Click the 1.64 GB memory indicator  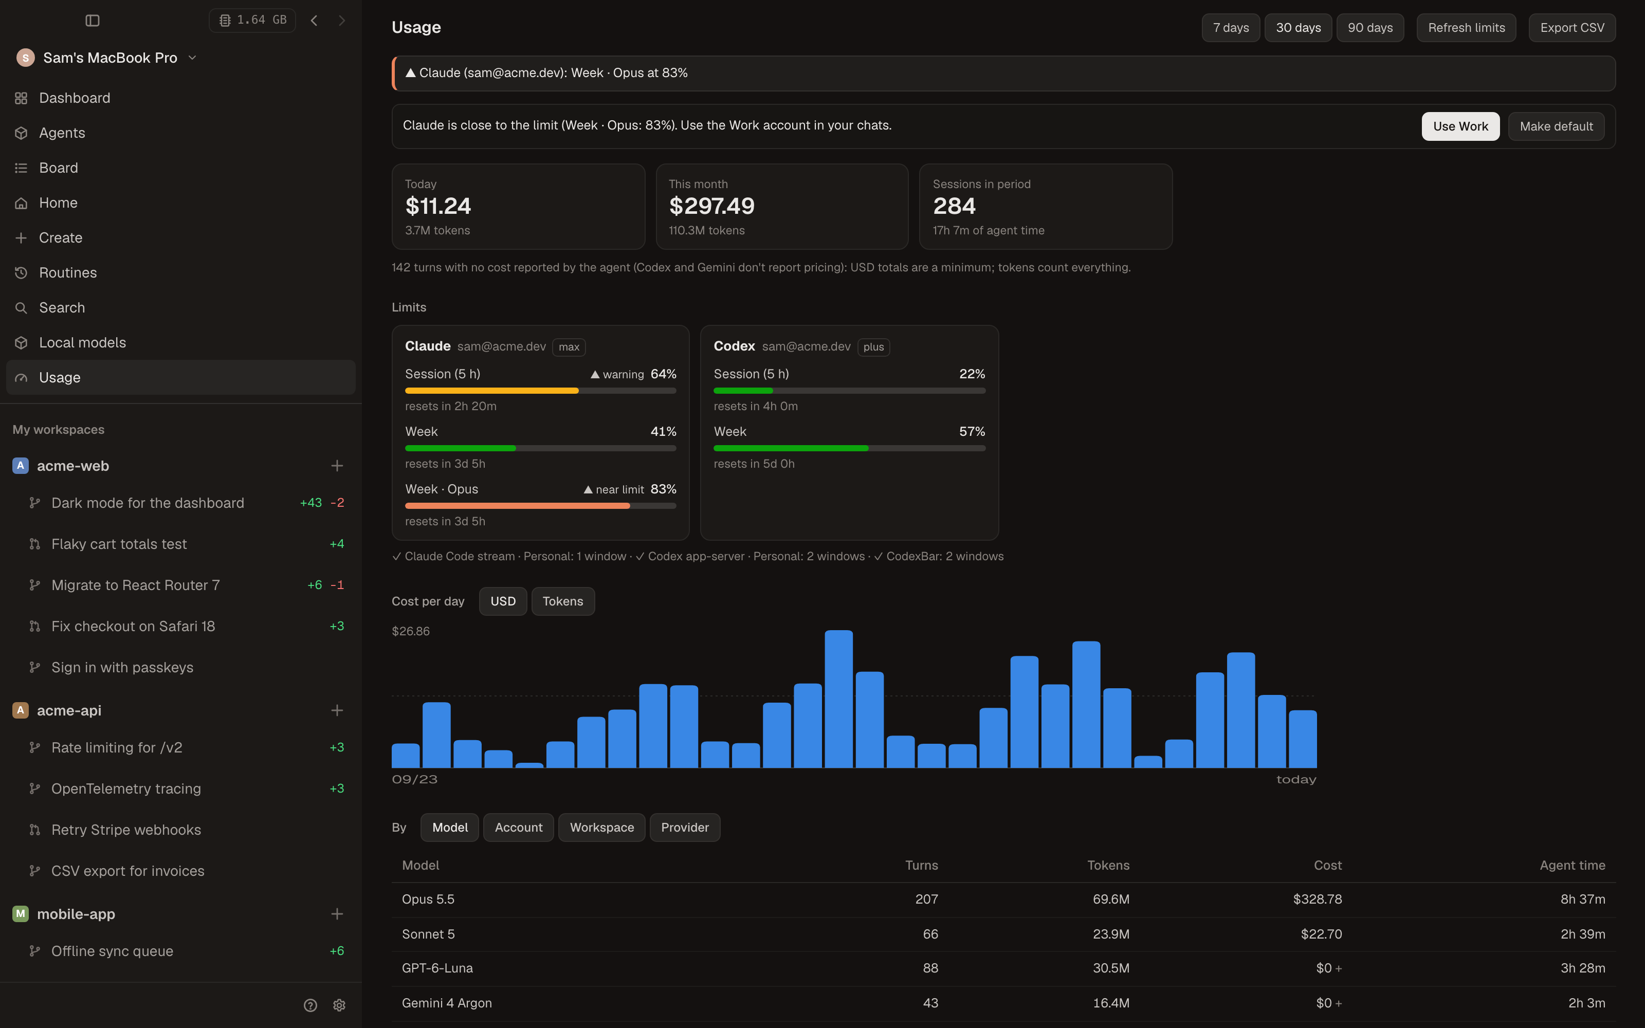[252, 21]
